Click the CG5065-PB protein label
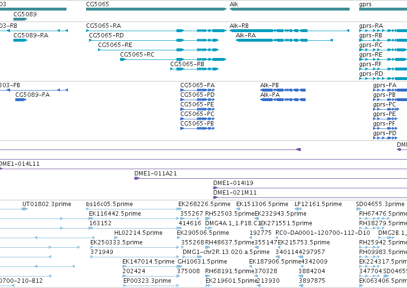407x288 pixels. (x=197, y=124)
